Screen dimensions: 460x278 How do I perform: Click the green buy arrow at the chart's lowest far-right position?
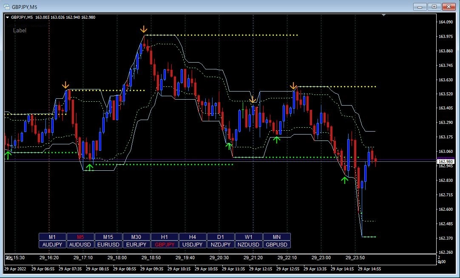345,180
